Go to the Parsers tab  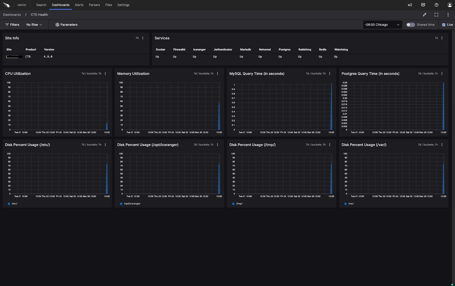tap(94, 5)
